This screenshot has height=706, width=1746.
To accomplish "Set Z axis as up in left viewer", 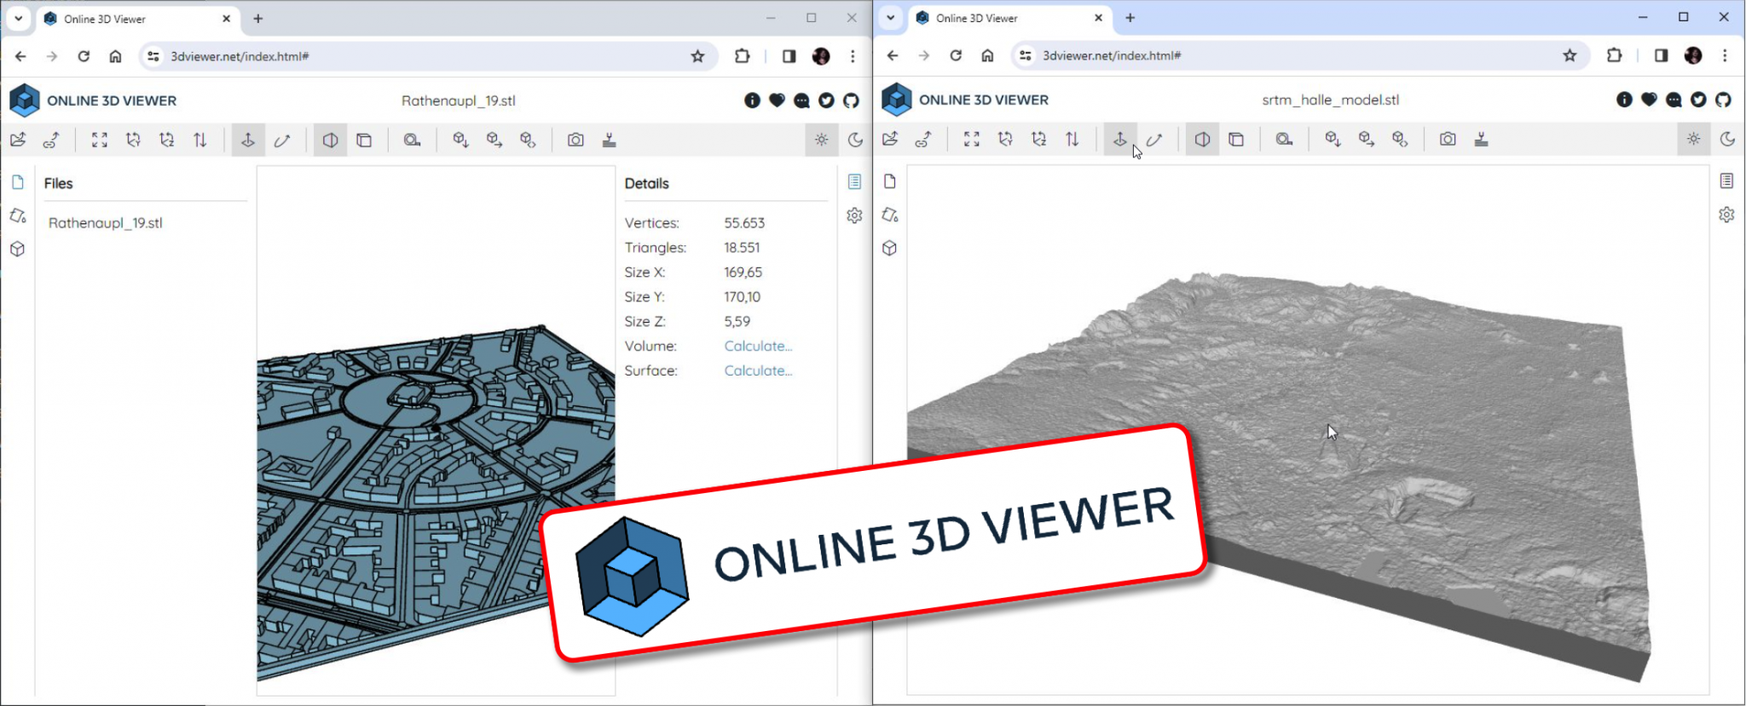I will click(166, 140).
